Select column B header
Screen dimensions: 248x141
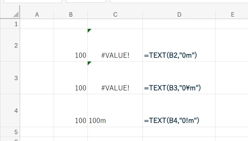pyautogui.click(x=71, y=15)
